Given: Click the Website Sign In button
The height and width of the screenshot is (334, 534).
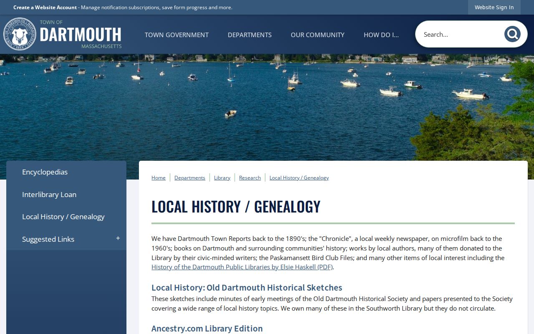Looking at the screenshot, I should (494, 7).
